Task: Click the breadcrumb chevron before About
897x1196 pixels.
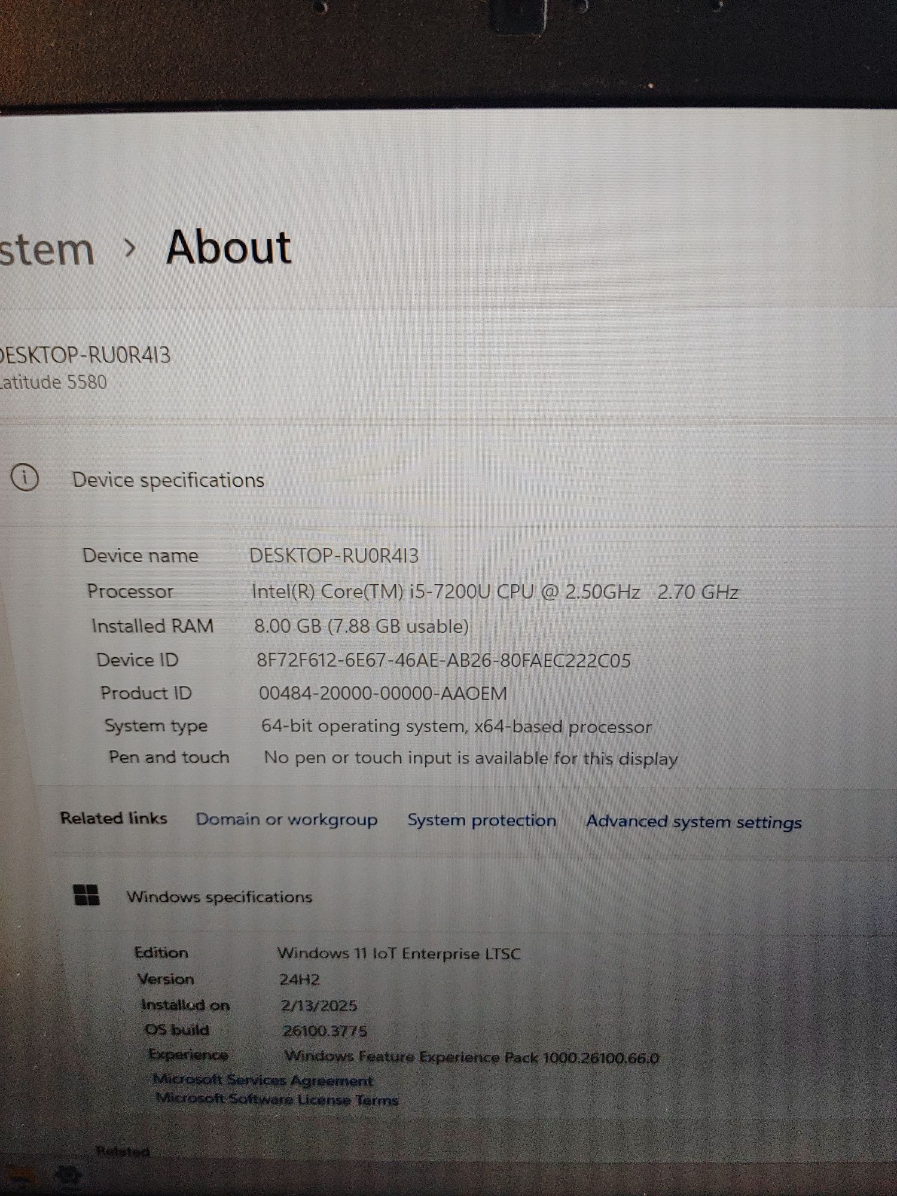Action: point(130,249)
